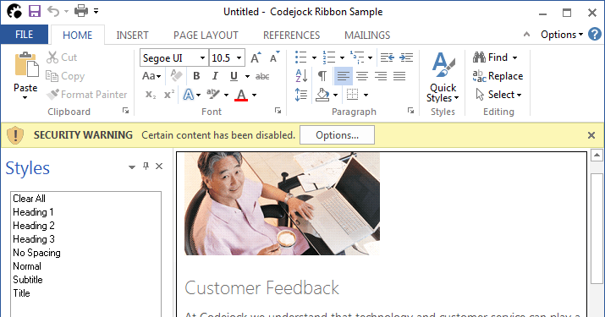605x317 pixels.
Task: Toggle show paragraph marks
Action: (322, 76)
